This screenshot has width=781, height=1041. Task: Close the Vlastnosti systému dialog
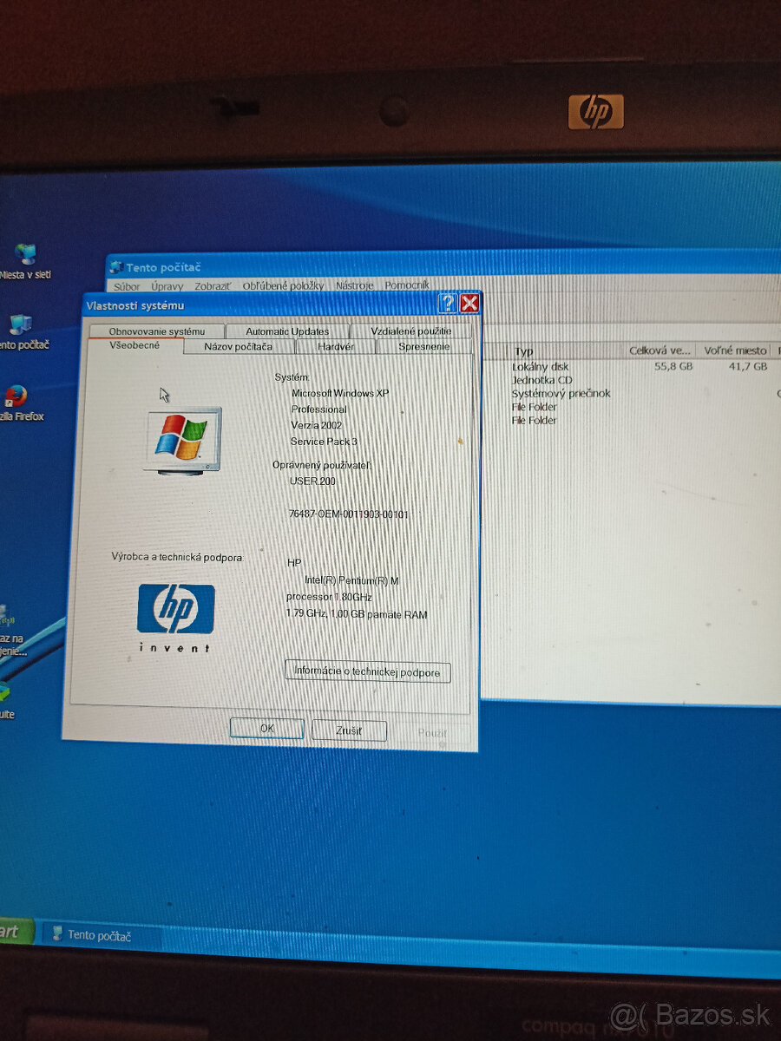(469, 303)
